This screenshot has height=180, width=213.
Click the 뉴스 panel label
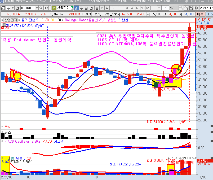[8, 132]
